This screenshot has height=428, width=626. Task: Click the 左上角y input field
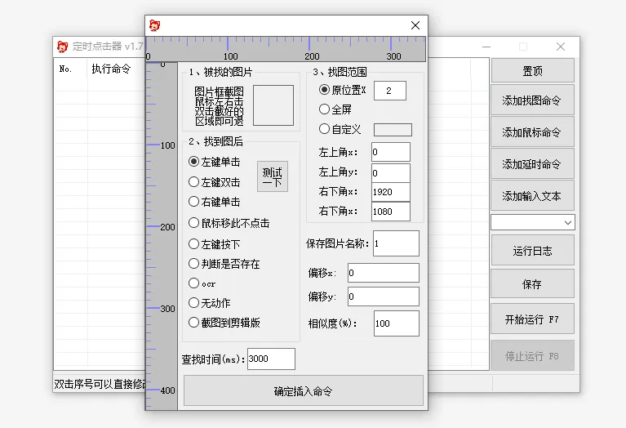[391, 173]
